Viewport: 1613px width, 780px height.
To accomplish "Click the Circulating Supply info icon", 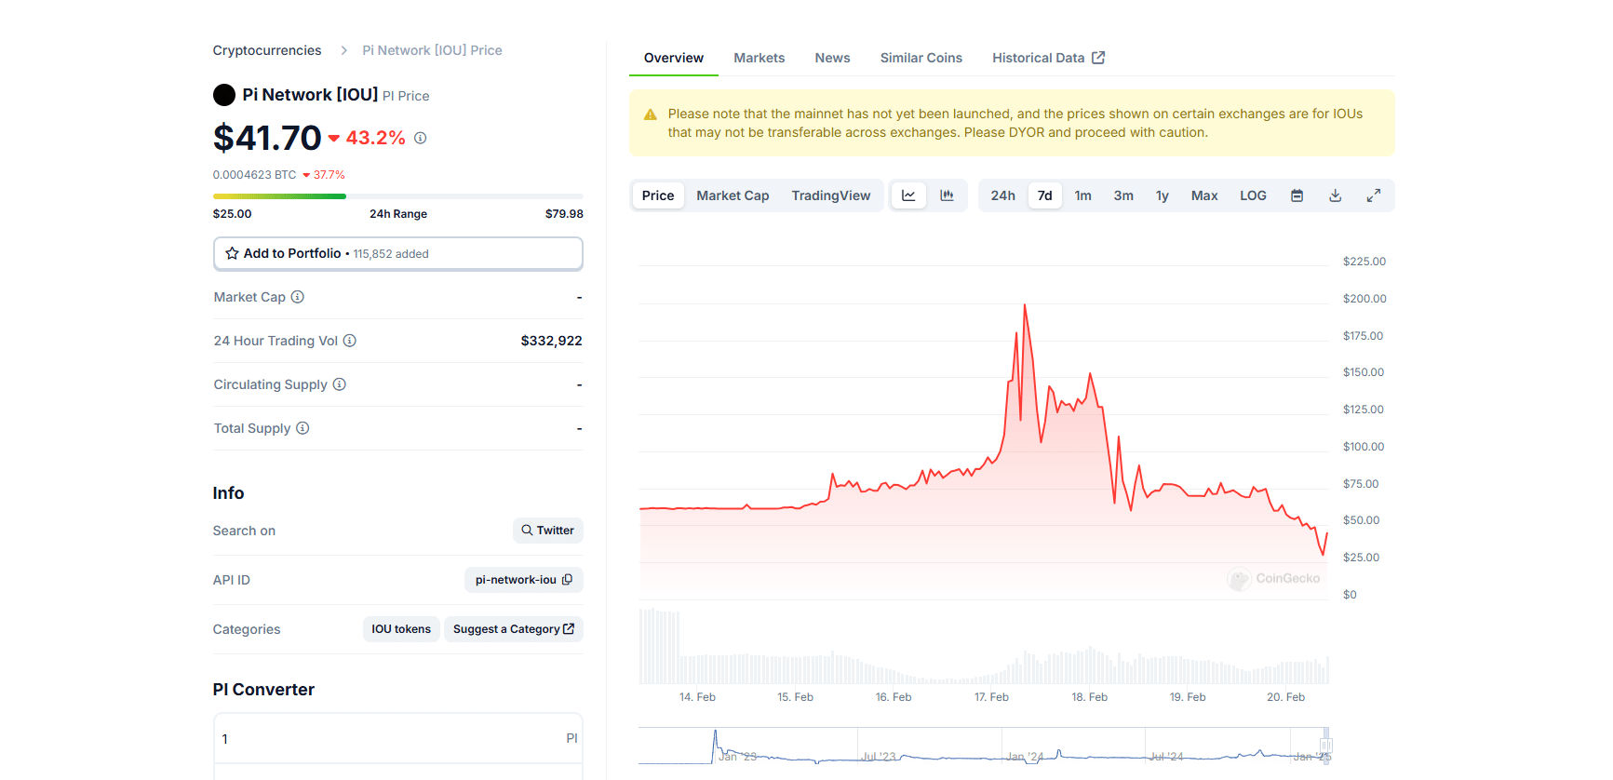I will point(340,384).
